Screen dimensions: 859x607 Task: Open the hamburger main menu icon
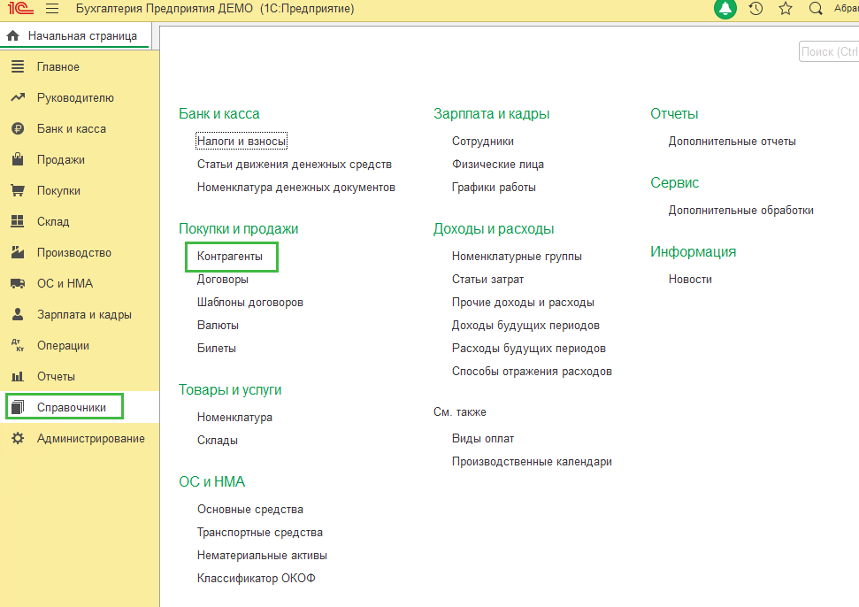coord(52,9)
